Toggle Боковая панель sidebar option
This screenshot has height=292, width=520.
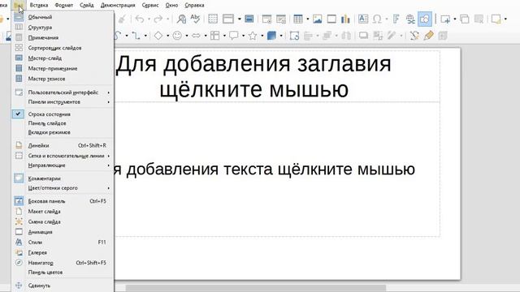pyautogui.click(x=63, y=201)
